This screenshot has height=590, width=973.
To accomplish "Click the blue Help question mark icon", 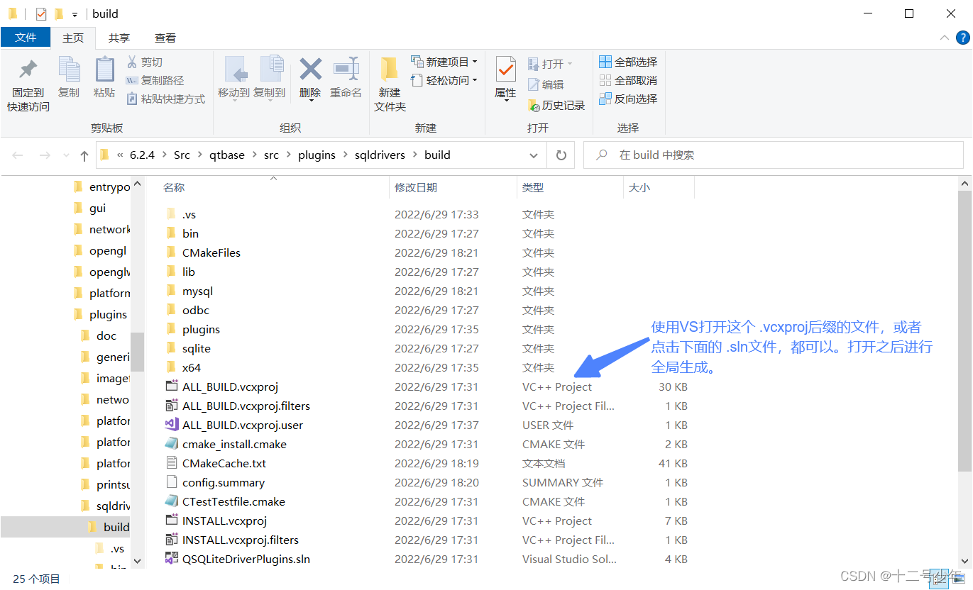I will [x=961, y=38].
